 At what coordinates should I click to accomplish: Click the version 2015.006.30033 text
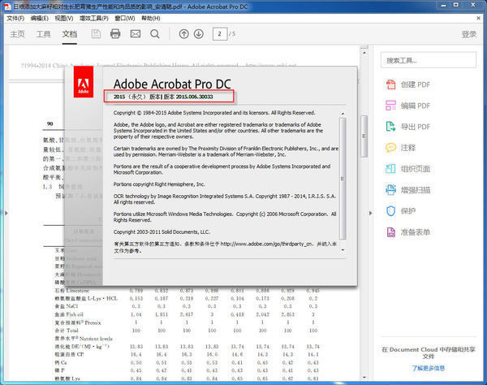194,97
